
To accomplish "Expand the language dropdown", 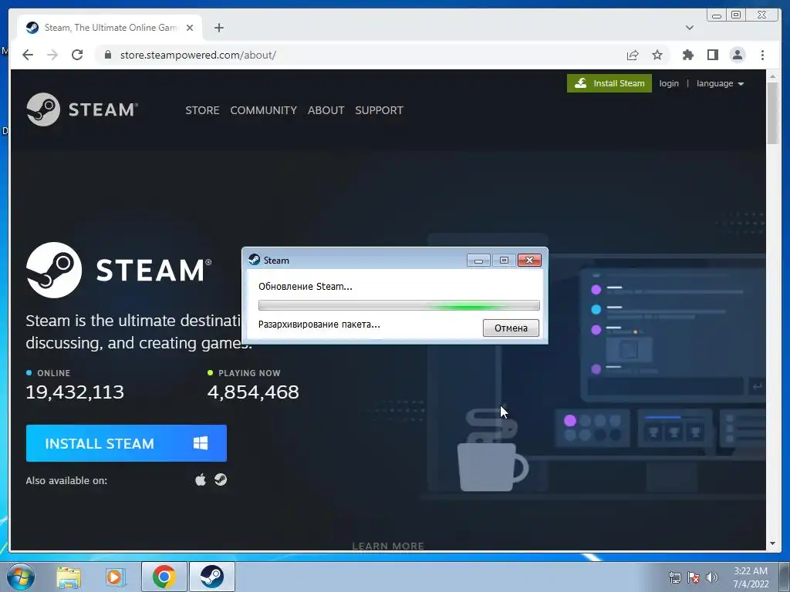I will coord(720,83).
